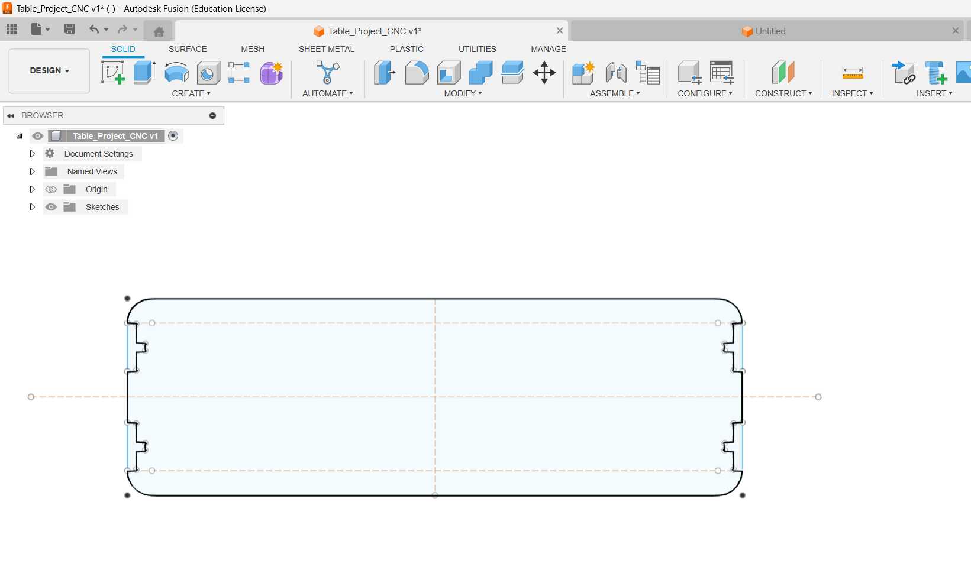The width and height of the screenshot is (971, 583).
Task: Select the Move/Copy arrows tool
Action: click(544, 73)
